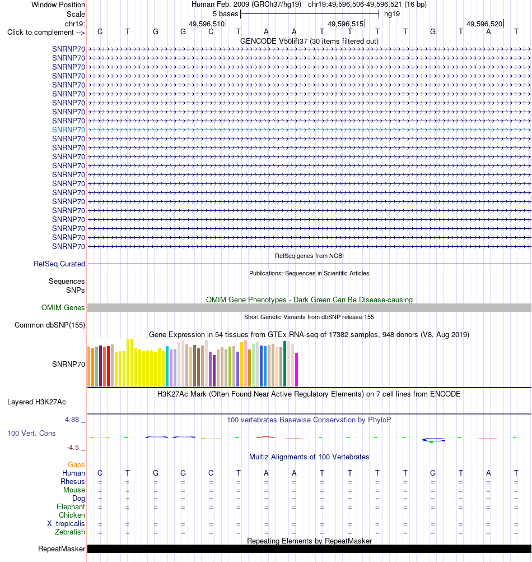
Task: Select the 'Human' species row label
Action: (x=74, y=473)
